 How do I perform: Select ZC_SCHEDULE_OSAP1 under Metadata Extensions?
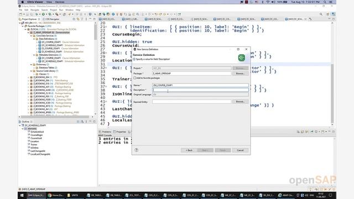[53, 61]
